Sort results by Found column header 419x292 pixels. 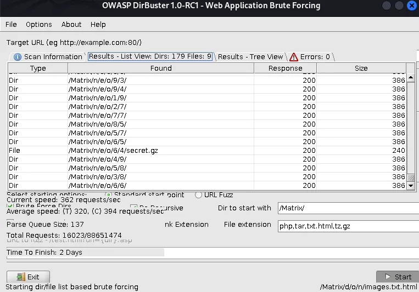point(161,68)
